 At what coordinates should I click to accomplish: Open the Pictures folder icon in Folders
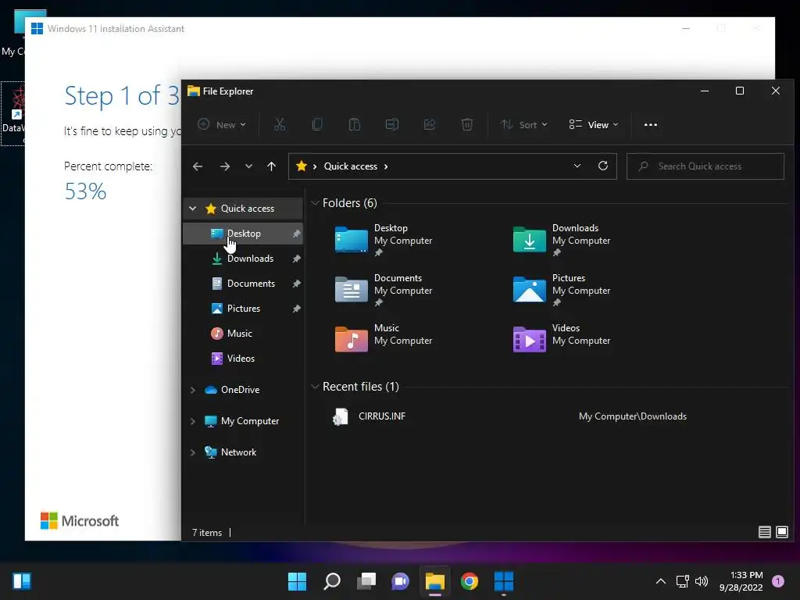[529, 289]
